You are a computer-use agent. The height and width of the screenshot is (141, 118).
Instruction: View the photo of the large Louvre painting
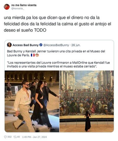(x=87, y=101)
